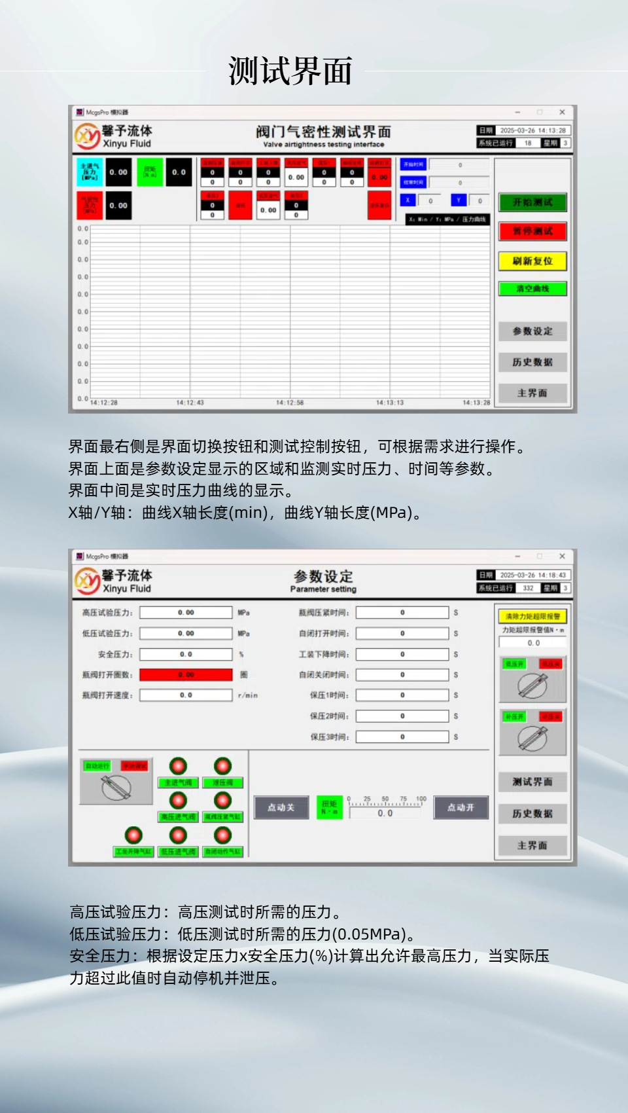Open 历史数据 in the Parameter setting window

(x=532, y=813)
